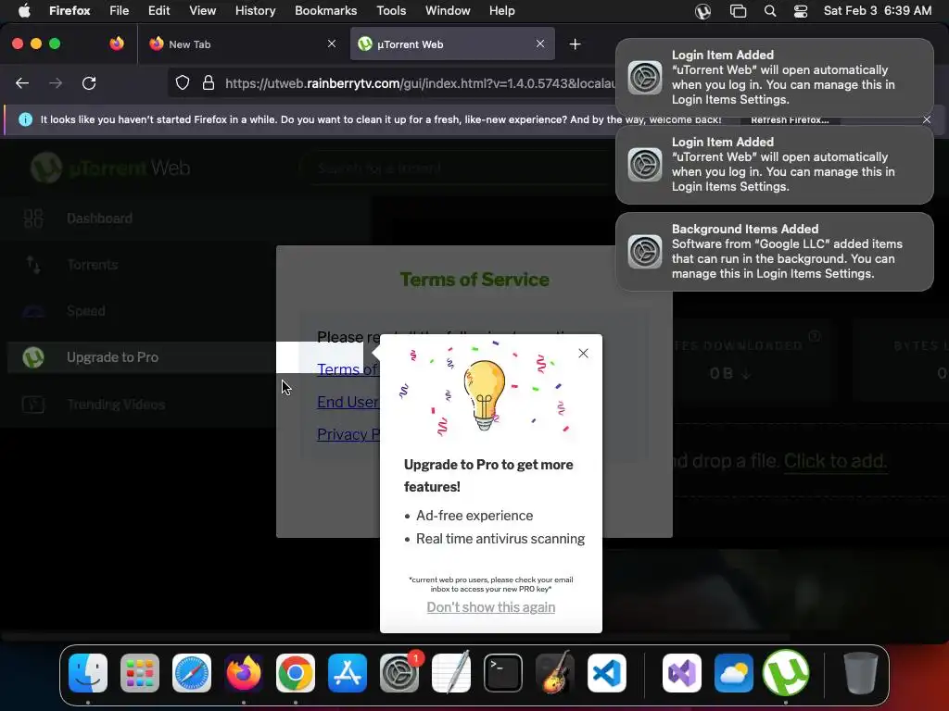Open the Stage Manager menu bar icon
This screenshot has width=949, height=711.
[x=738, y=11]
